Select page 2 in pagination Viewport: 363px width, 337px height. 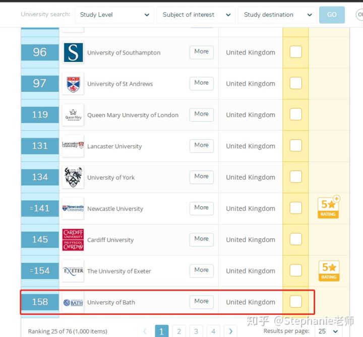point(179,331)
